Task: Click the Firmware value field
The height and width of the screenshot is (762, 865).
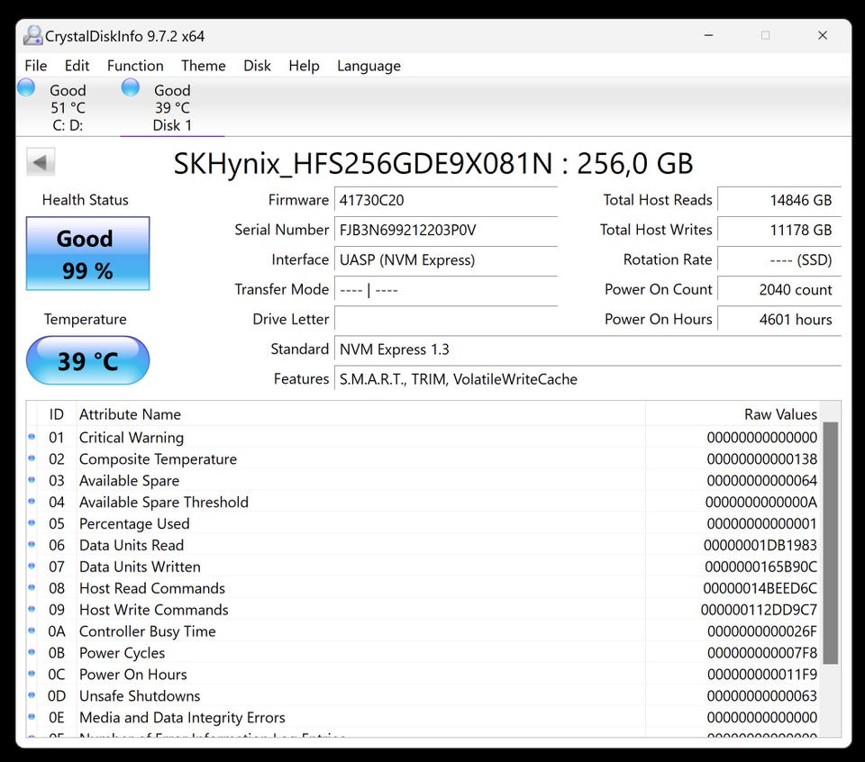Action: pos(446,200)
